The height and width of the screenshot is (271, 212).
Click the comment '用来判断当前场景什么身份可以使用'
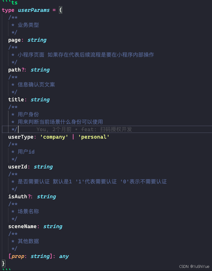(x=60, y=122)
